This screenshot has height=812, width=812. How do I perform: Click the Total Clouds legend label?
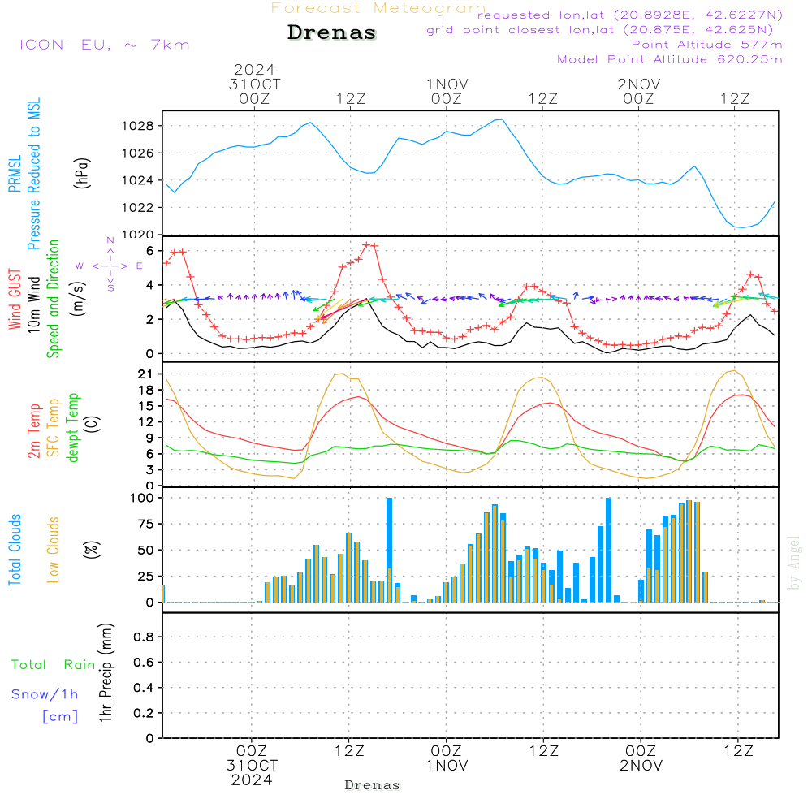pyautogui.click(x=15, y=550)
